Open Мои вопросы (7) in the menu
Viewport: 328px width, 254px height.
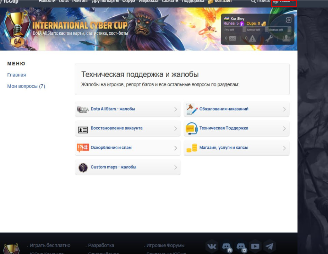click(x=26, y=86)
